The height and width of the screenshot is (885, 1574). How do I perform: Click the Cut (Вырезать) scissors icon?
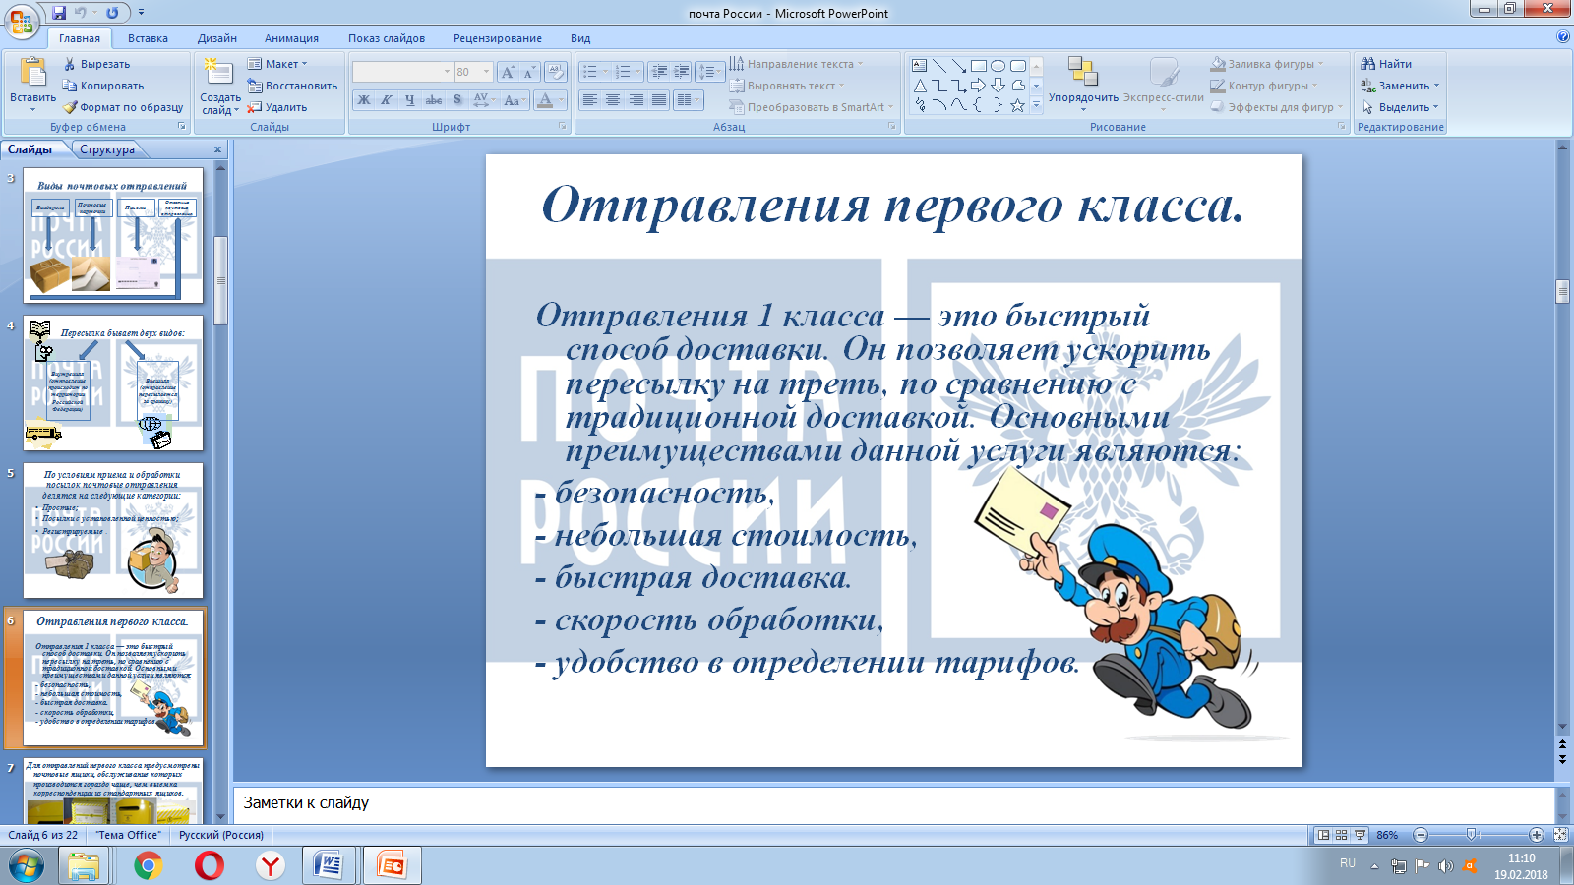pyautogui.click(x=70, y=64)
